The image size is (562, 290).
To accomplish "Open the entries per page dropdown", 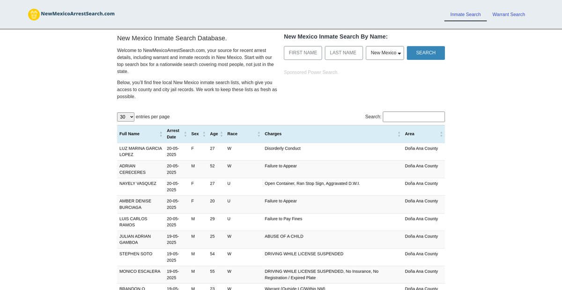I will click(126, 117).
